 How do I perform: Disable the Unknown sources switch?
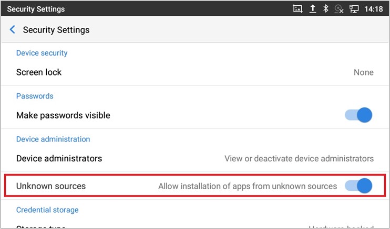point(358,186)
